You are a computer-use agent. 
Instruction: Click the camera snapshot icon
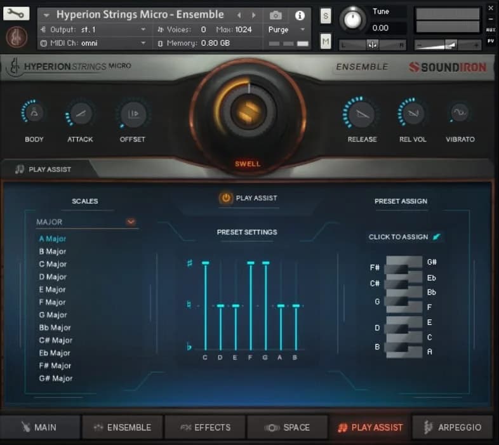click(276, 15)
